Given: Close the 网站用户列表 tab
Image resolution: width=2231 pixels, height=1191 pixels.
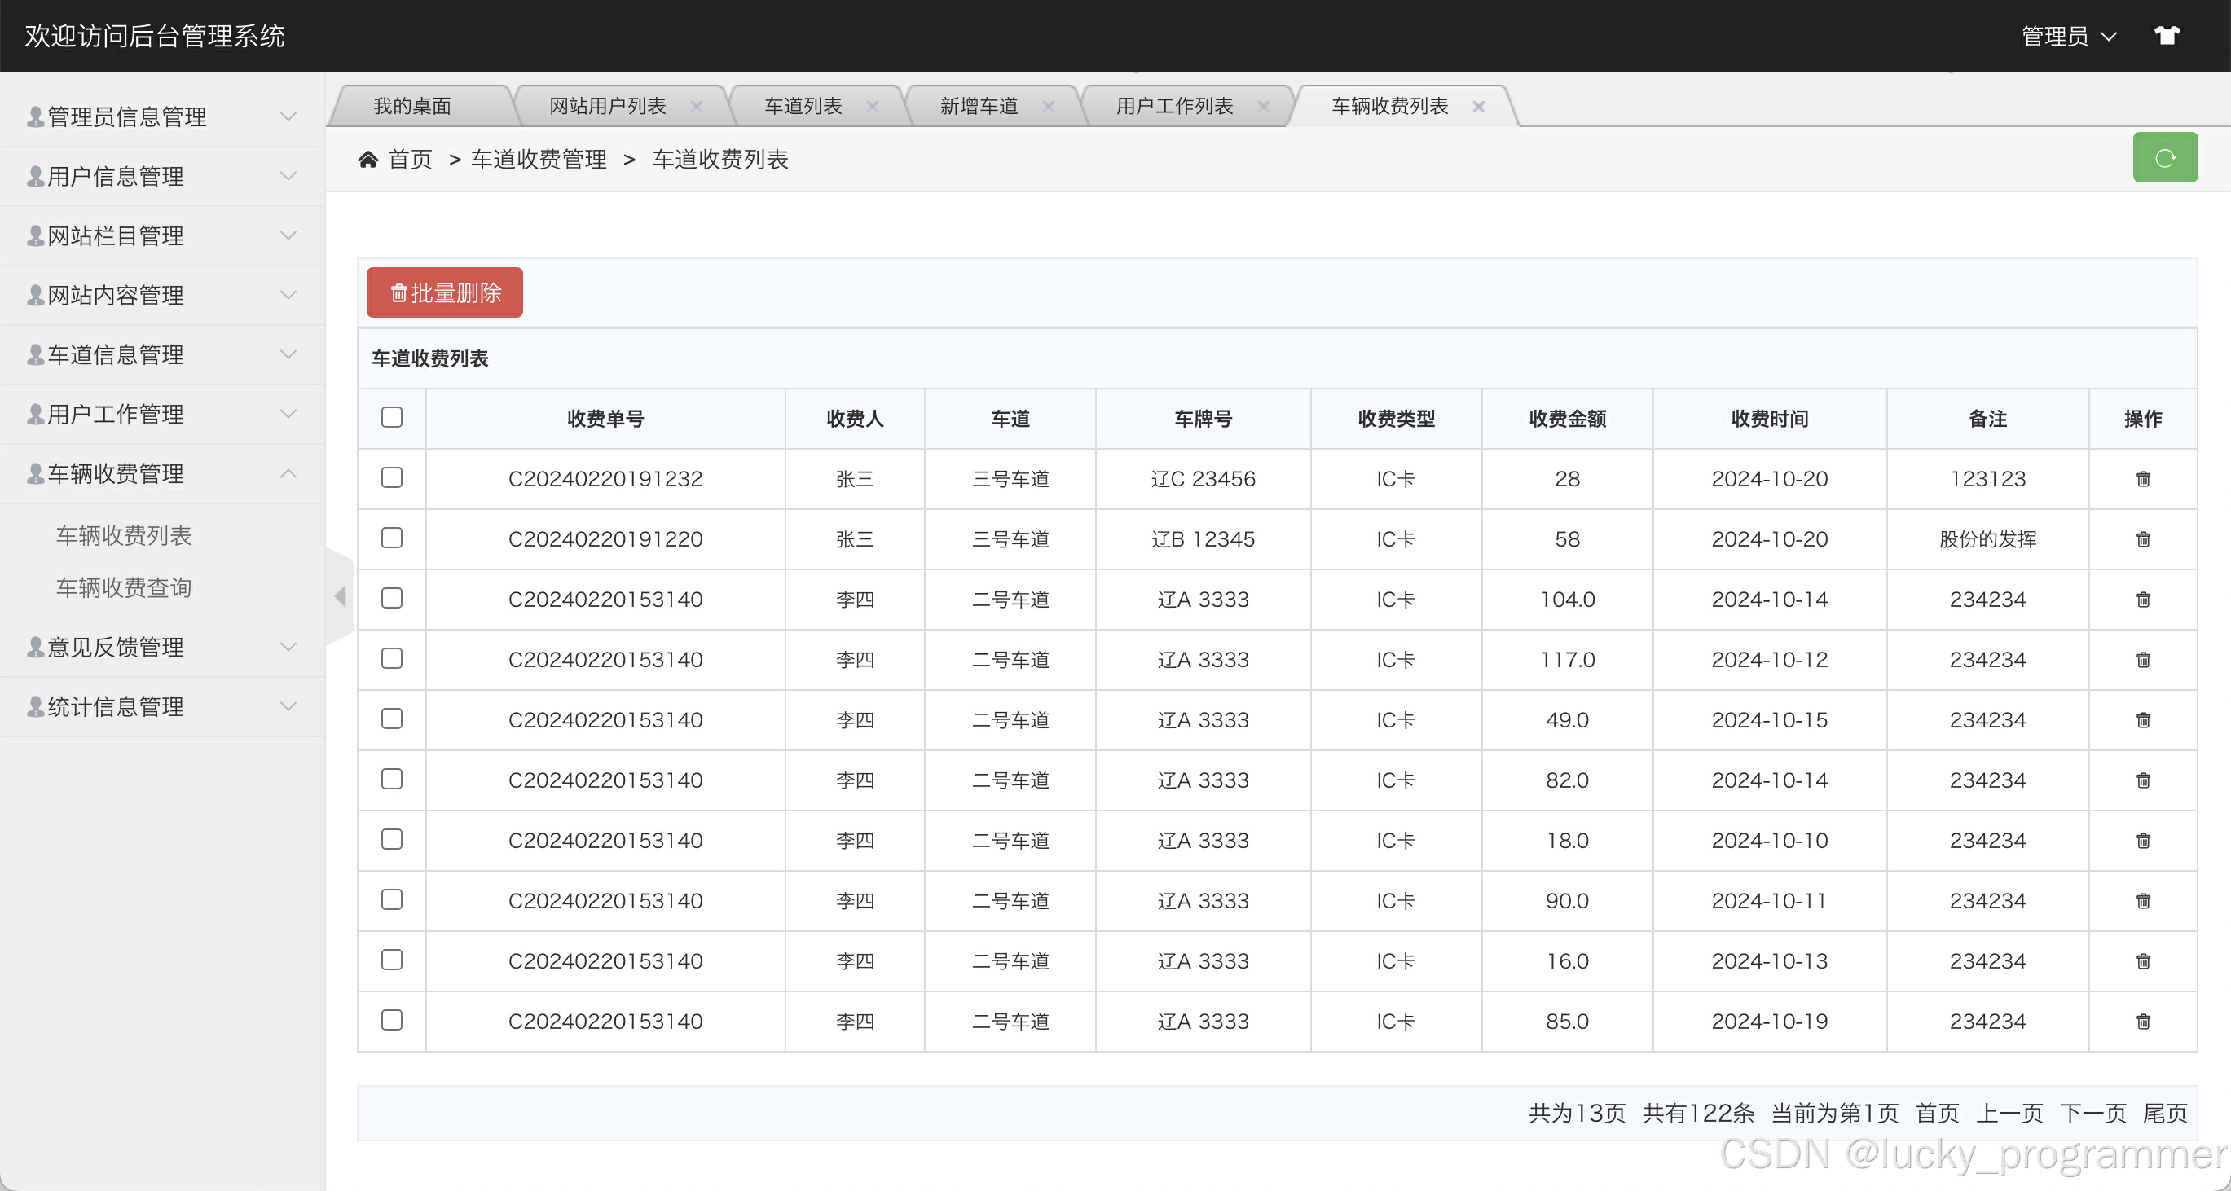Looking at the screenshot, I should (x=697, y=107).
